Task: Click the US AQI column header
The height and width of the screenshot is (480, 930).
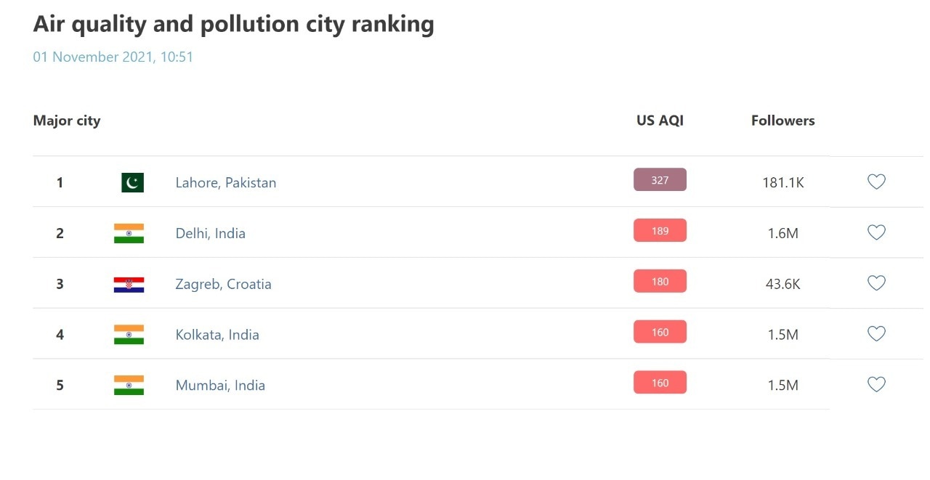Action: [x=660, y=121]
